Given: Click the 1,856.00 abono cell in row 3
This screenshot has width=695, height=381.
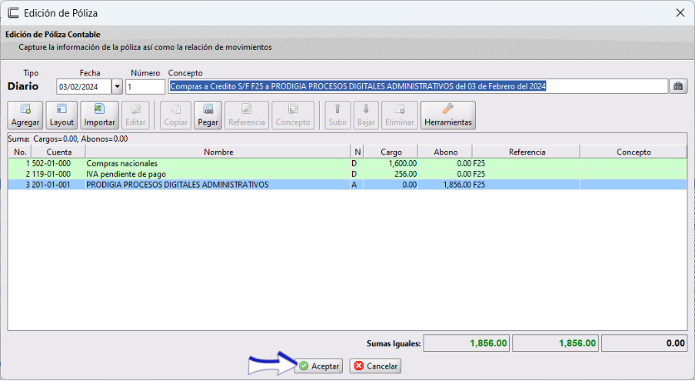Looking at the screenshot, I should (x=445, y=185).
